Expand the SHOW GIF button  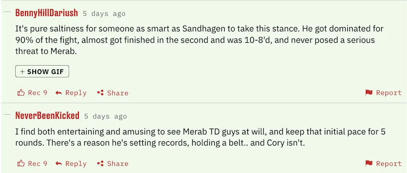42,71
